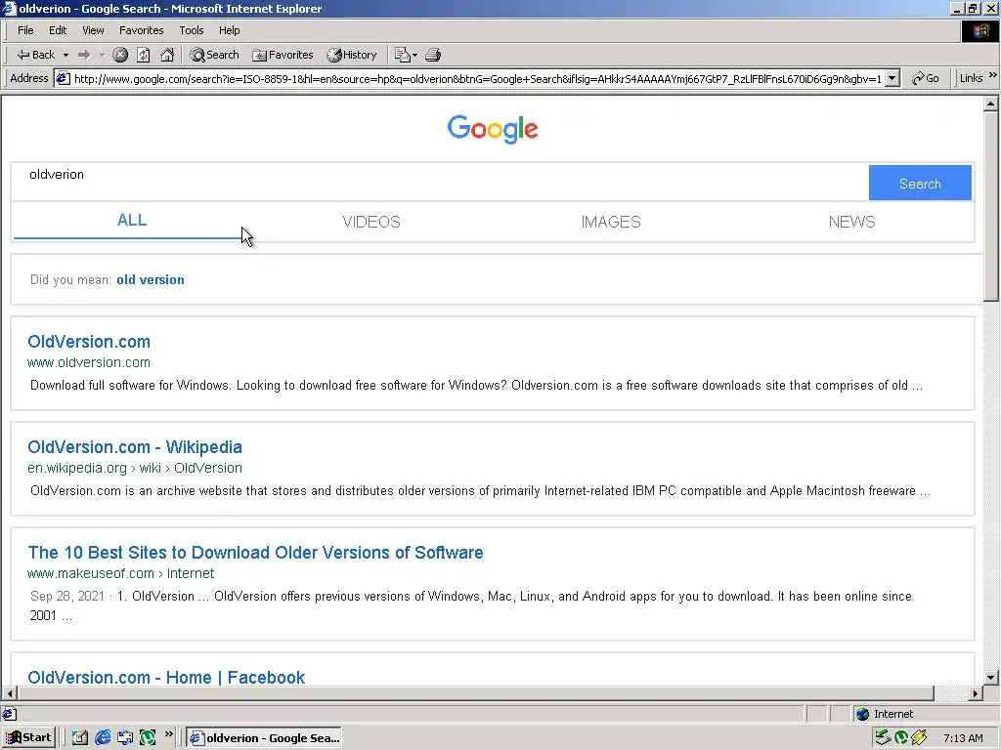This screenshot has height=750, width=1001.
Task: Open the Forward button history dropdown arrow
Action: pyautogui.click(x=102, y=56)
